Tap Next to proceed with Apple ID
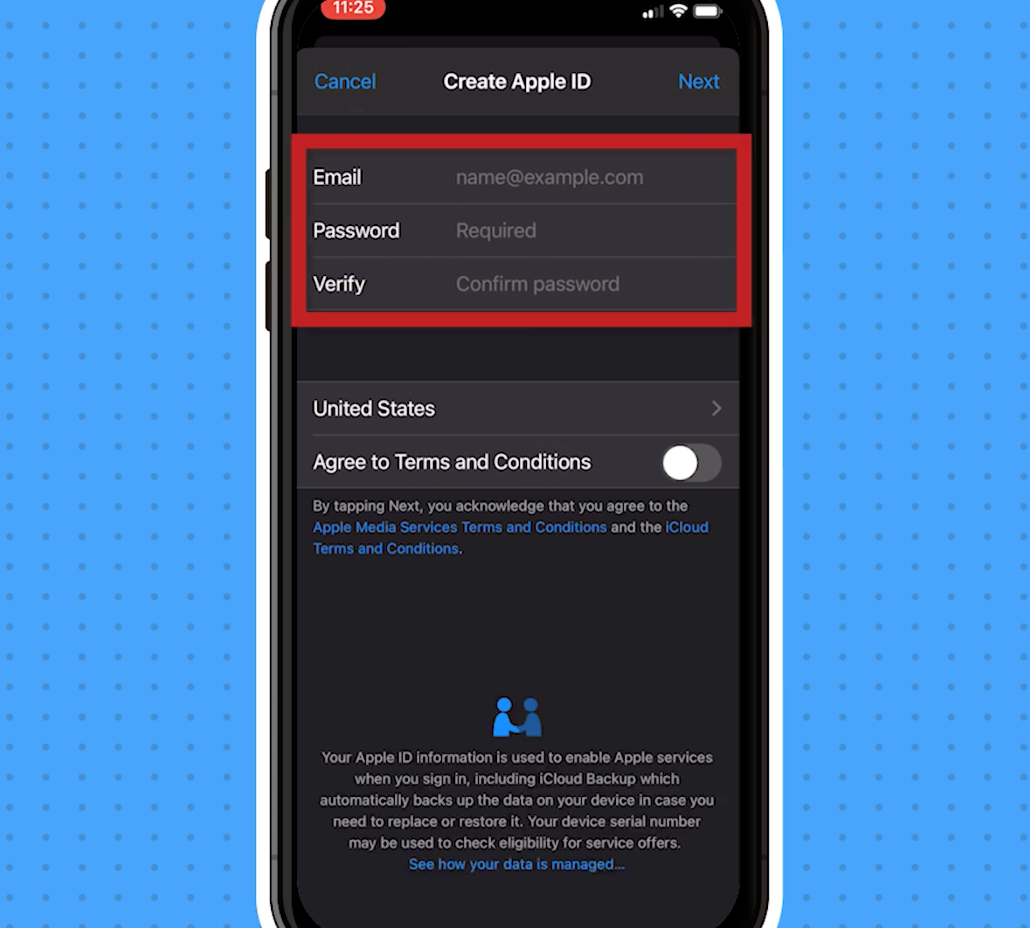 [x=698, y=80]
